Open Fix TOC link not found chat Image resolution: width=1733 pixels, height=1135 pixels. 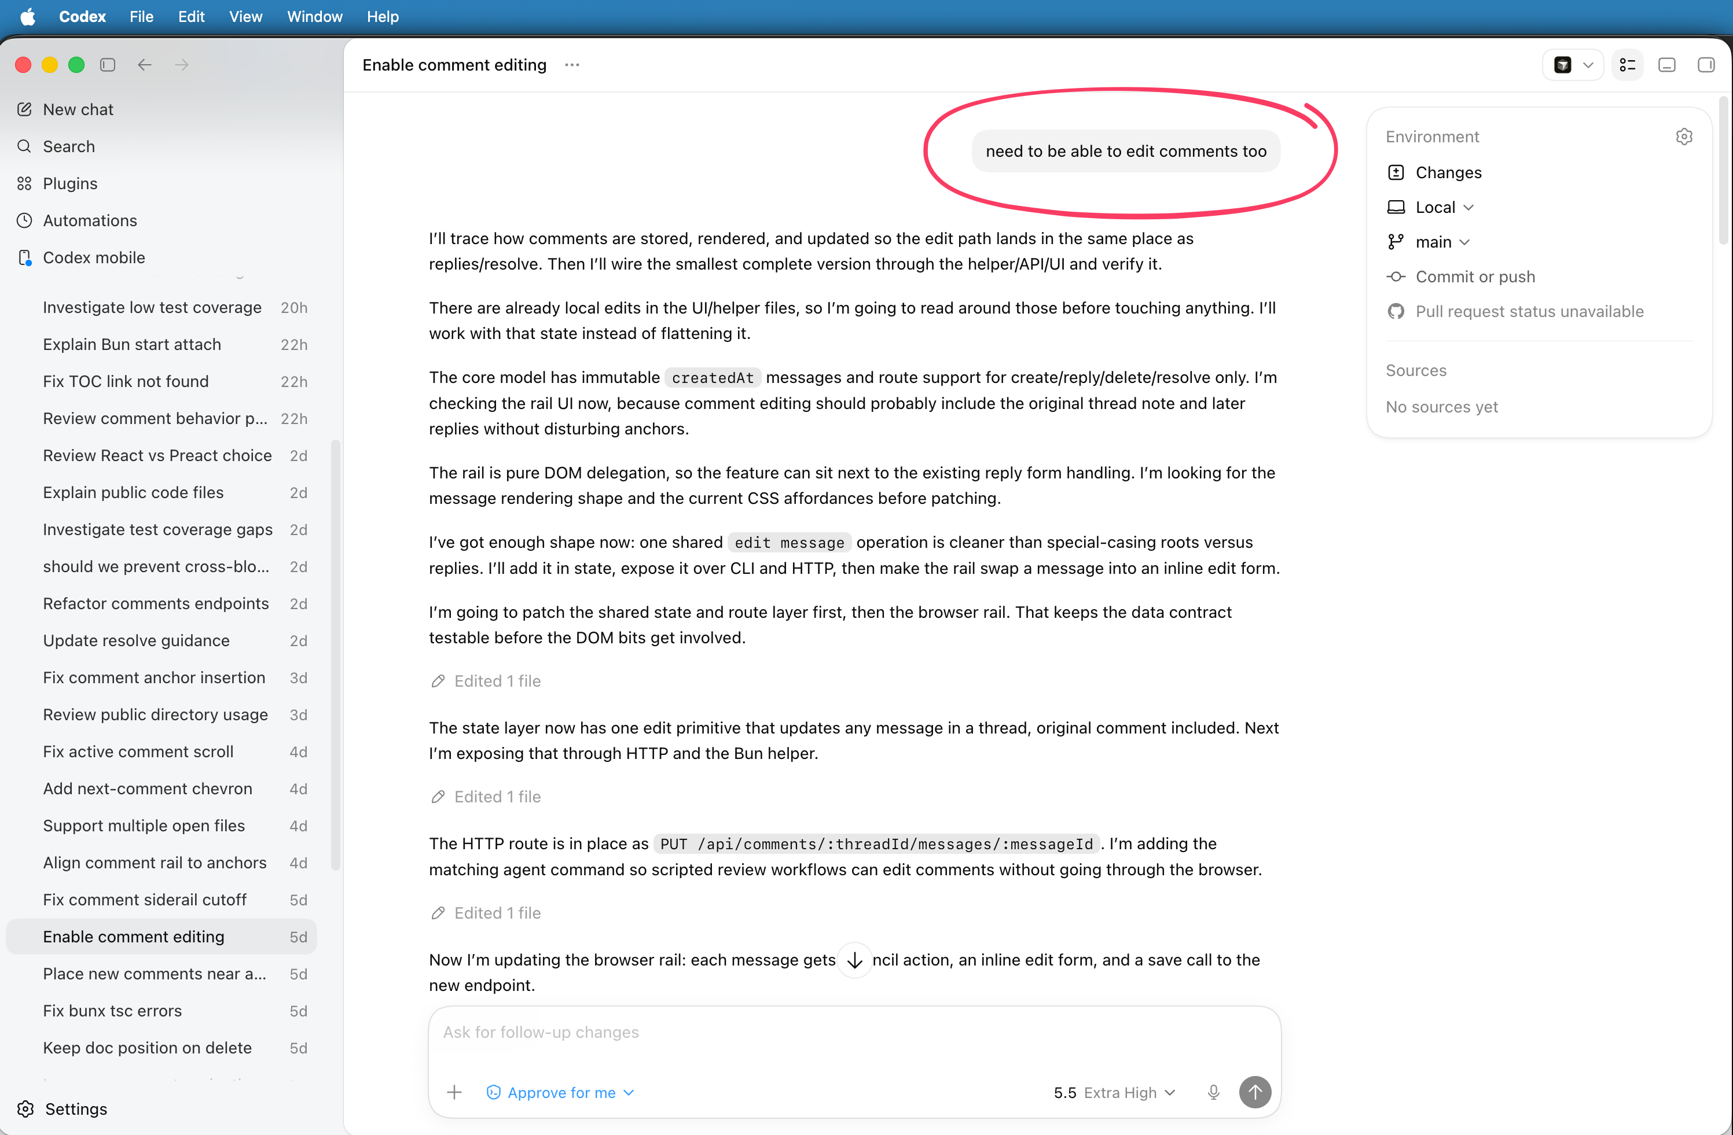click(161, 382)
